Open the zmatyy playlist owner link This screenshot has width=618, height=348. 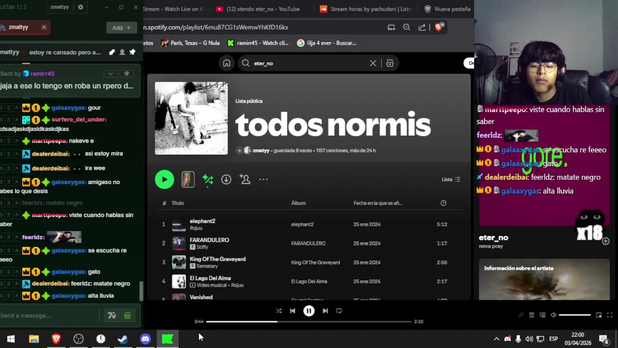[261, 150]
